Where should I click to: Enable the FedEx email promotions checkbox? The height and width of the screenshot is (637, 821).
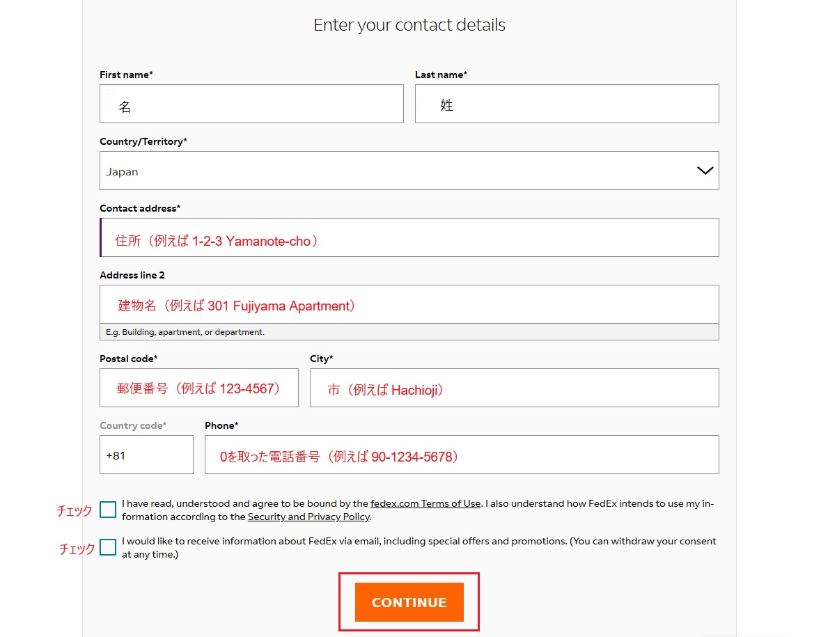coord(108,547)
